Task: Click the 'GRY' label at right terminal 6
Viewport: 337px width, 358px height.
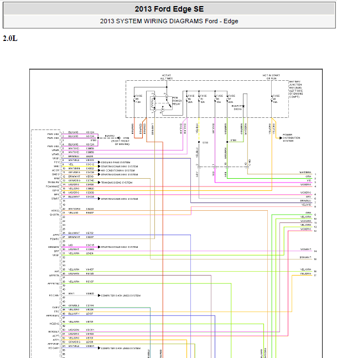Action: click(x=308, y=196)
